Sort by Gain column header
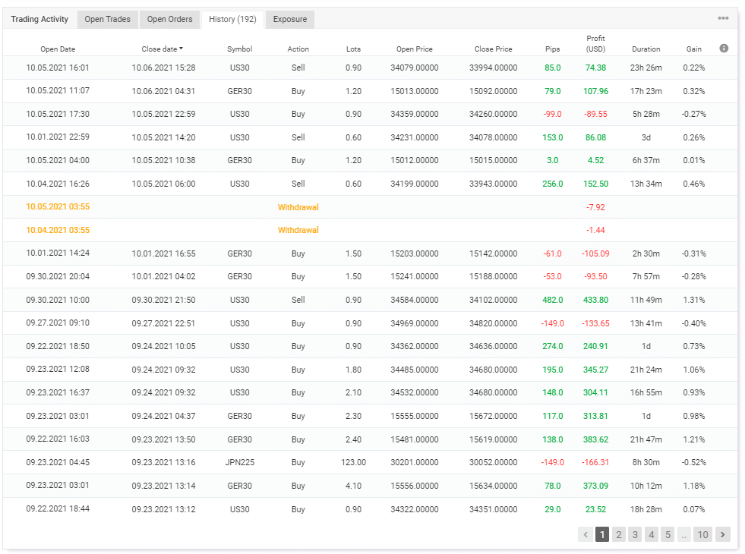The height and width of the screenshot is (554, 745). (x=693, y=49)
